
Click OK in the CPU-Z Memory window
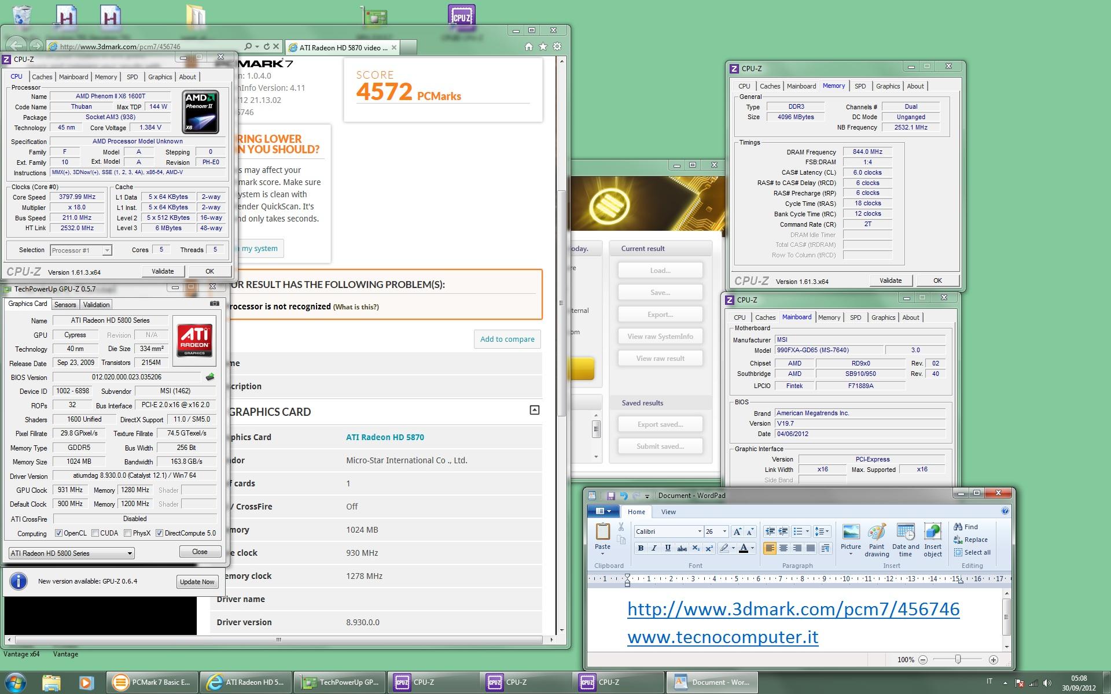[x=937, y=280]
